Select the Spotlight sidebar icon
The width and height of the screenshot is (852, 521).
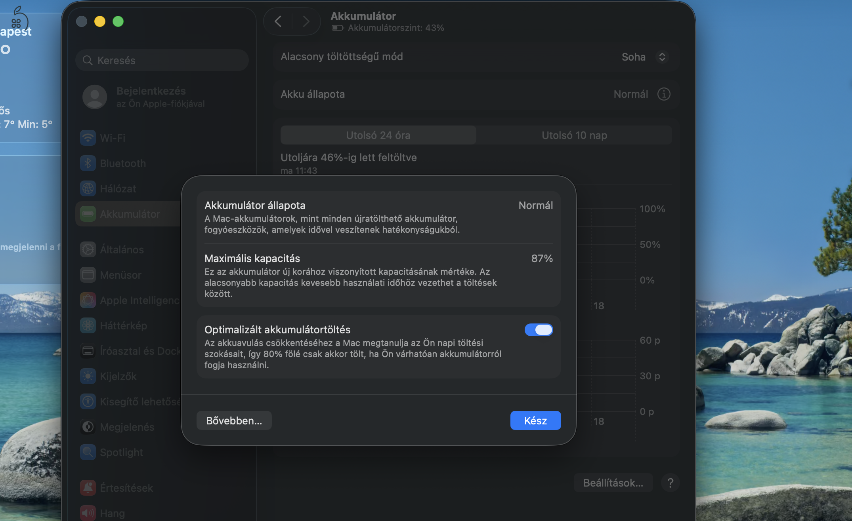[88, 452]
